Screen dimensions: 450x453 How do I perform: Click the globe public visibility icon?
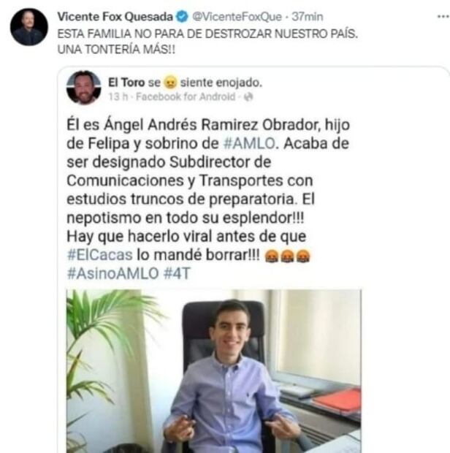click(x=248, y=97)
